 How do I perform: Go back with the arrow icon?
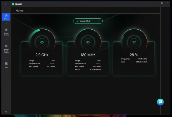pyautogui.click(x=6, y=4)
